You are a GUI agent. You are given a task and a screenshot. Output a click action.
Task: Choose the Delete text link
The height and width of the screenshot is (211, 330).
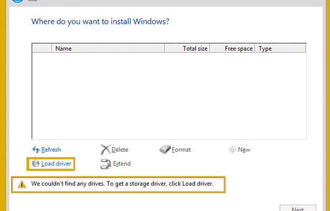tap(120, 150)
